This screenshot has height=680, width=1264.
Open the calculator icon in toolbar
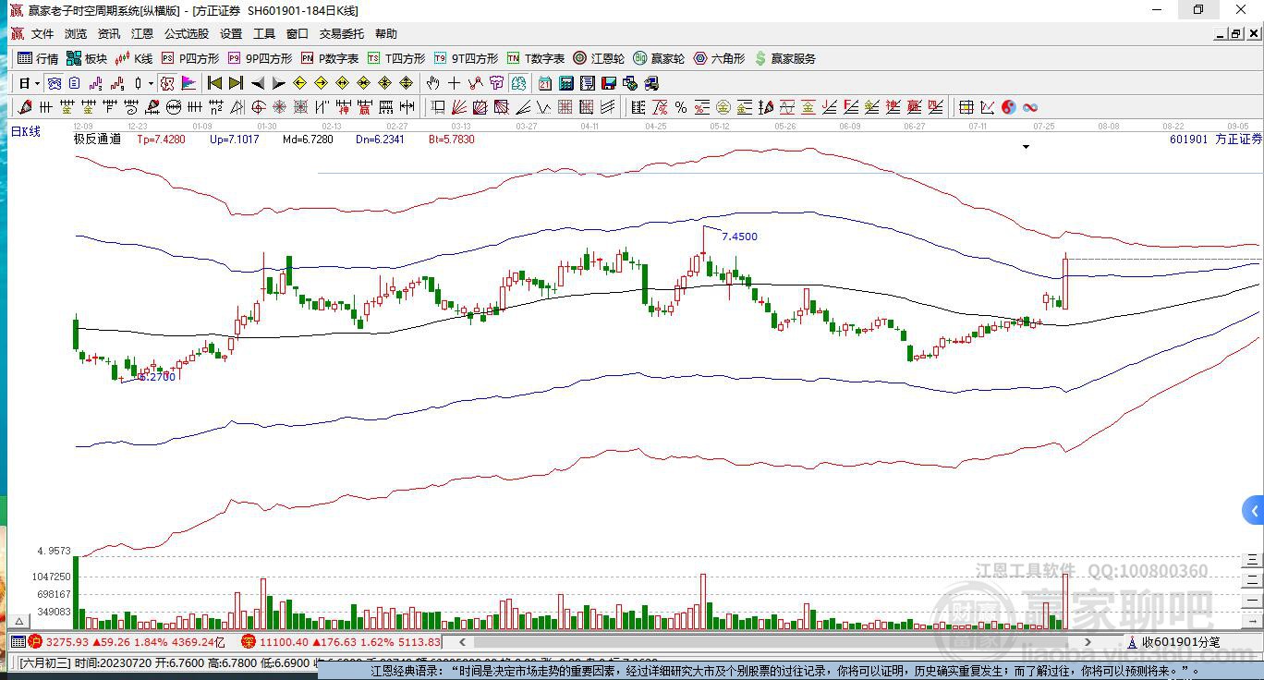coord(566,83)
